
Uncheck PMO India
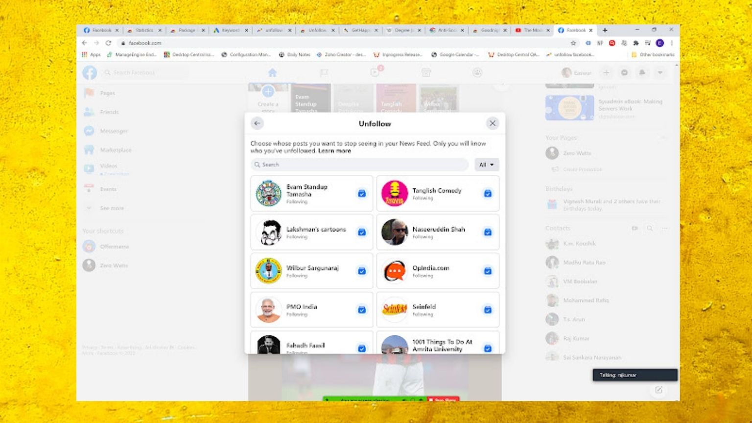pyautogui.click(x=362, y=309)
